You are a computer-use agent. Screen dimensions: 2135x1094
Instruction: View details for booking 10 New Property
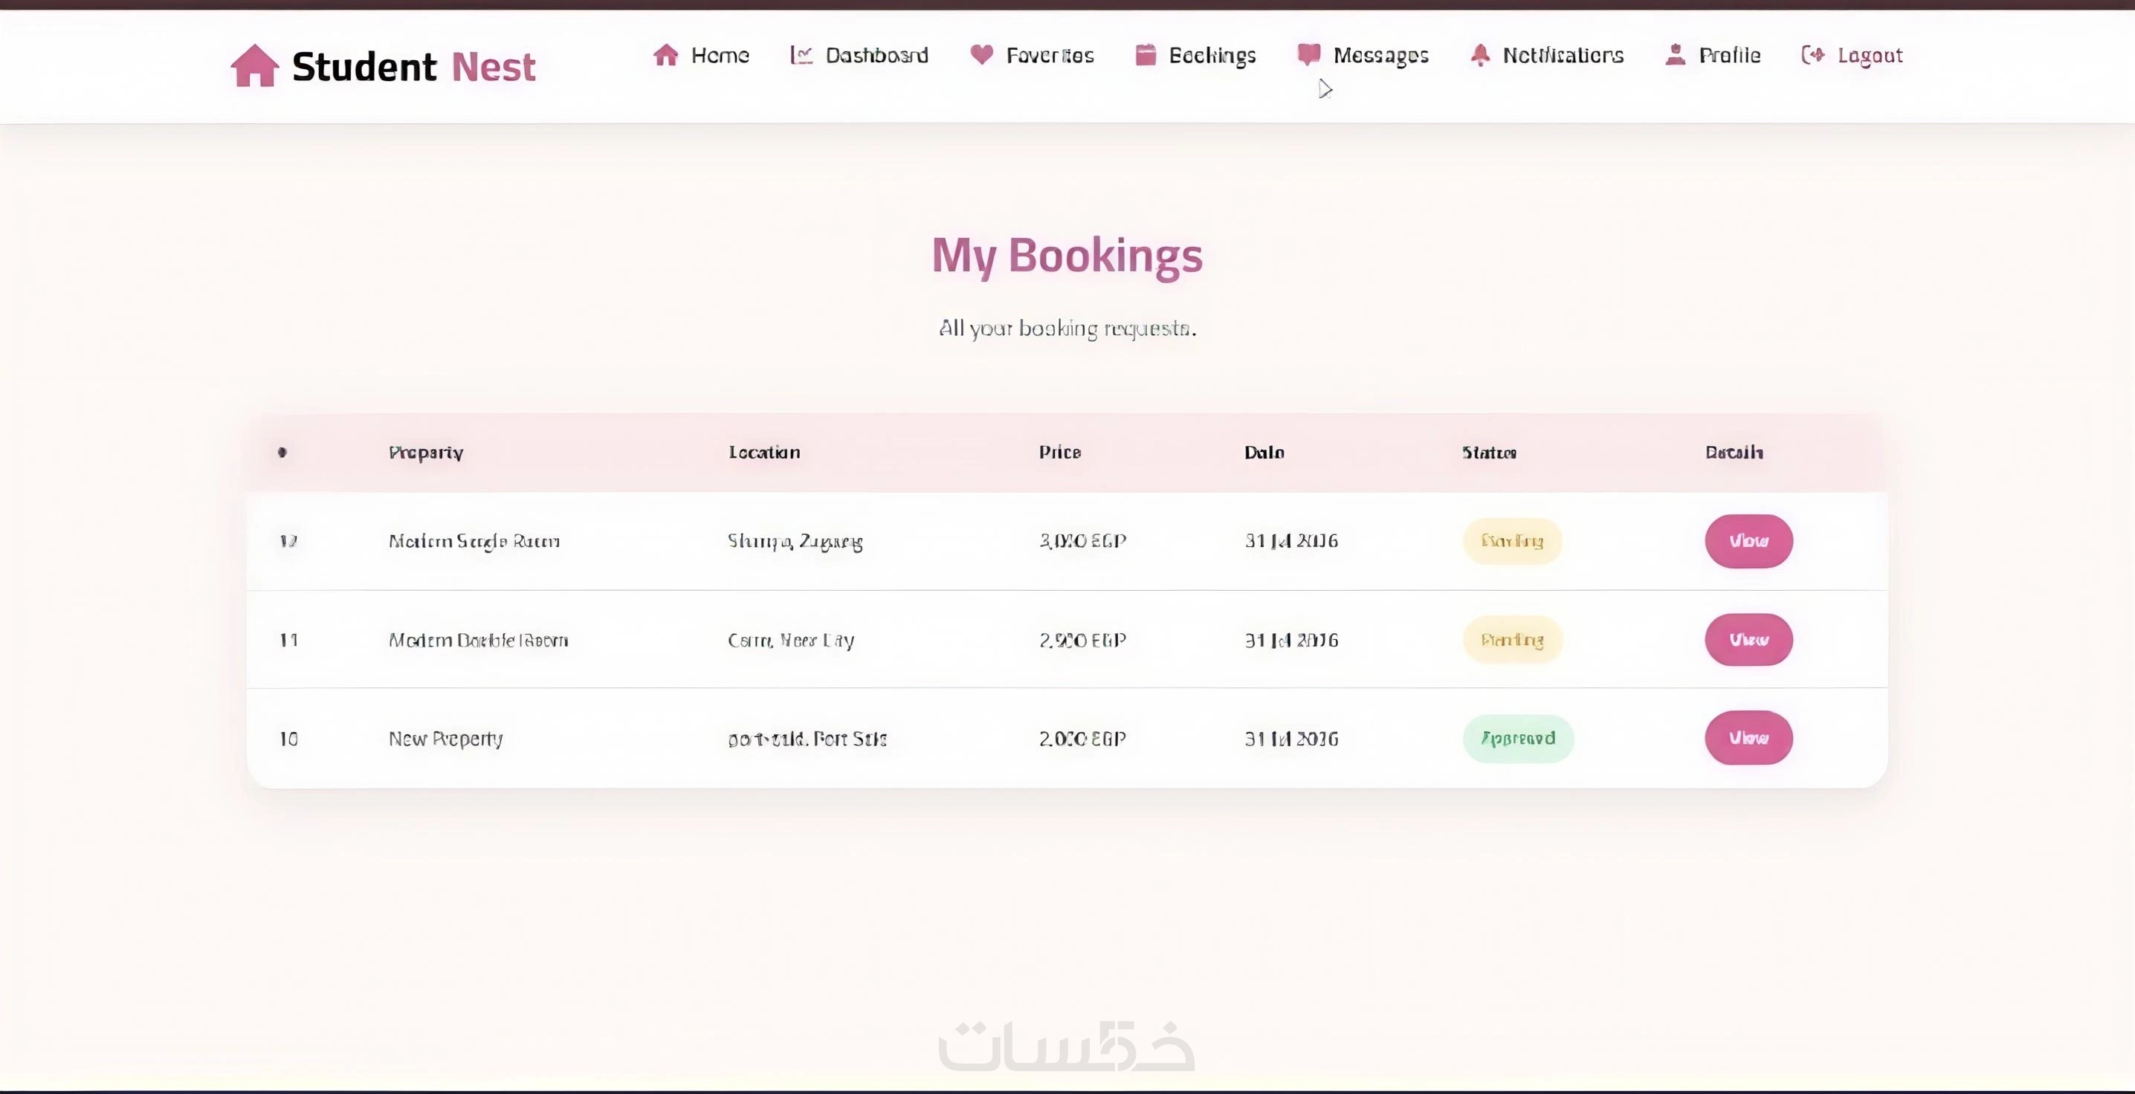[1748, 737]
